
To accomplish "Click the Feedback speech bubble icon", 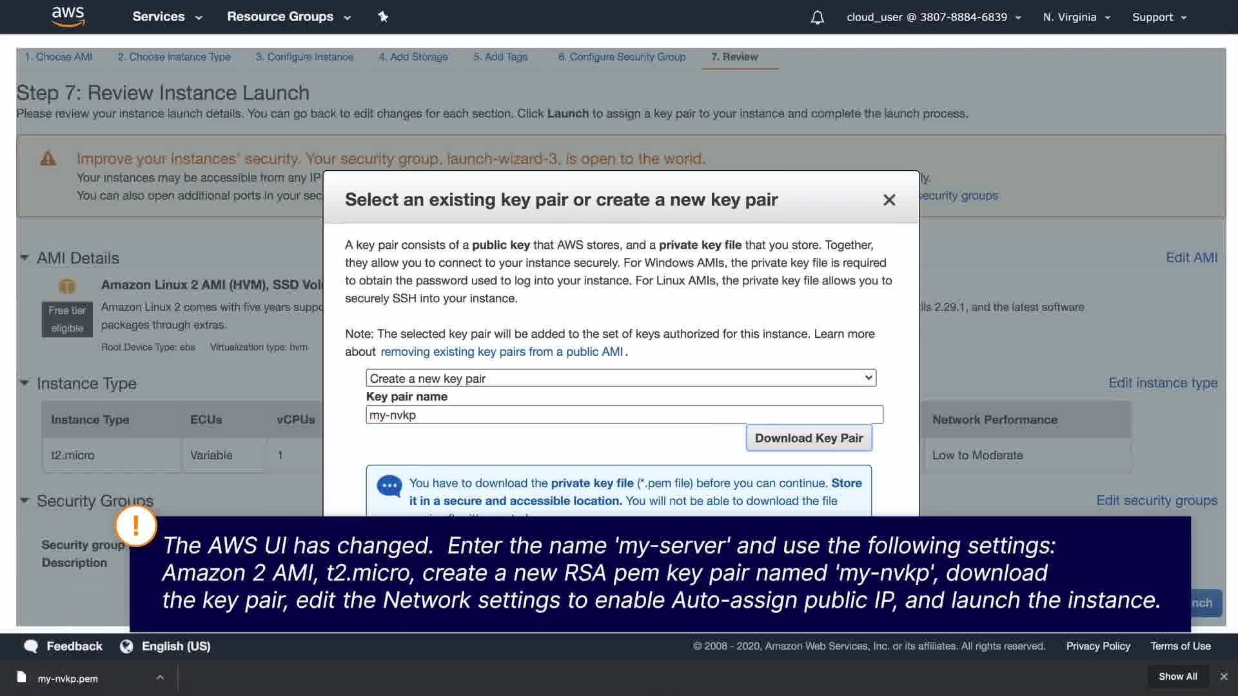I will 31,646.
